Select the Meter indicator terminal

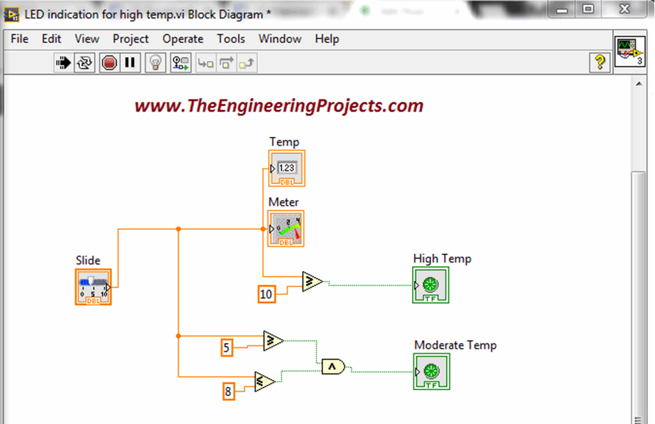pyautogui.click(x=285, y=228)
